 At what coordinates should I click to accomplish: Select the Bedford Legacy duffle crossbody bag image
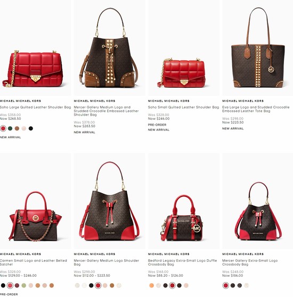[182, 218]
